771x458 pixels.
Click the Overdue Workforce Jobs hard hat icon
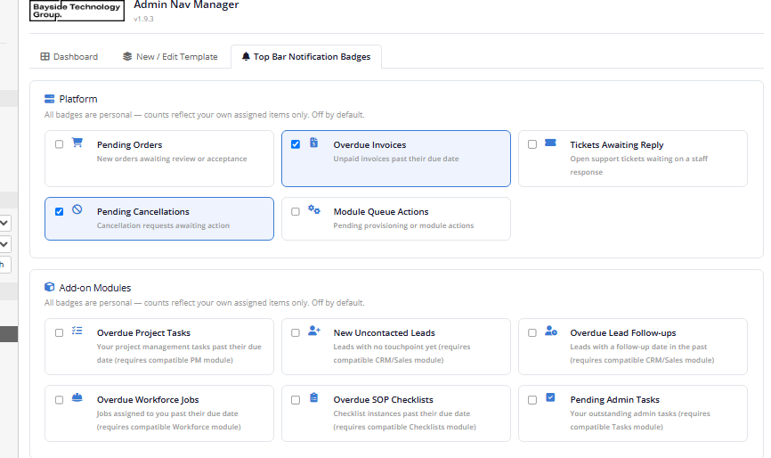tap(77, 397)
